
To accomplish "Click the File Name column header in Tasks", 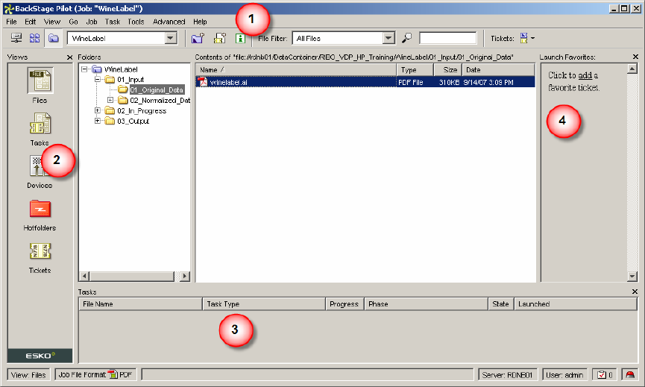I will pos(140,304).
